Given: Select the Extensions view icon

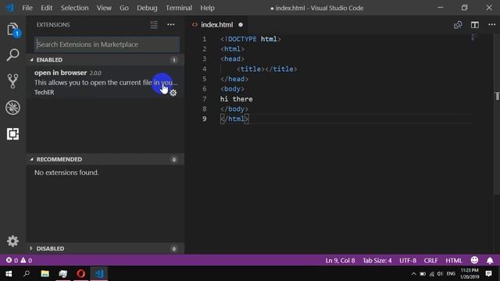Looking at the screenshot, I should [12, 133].
